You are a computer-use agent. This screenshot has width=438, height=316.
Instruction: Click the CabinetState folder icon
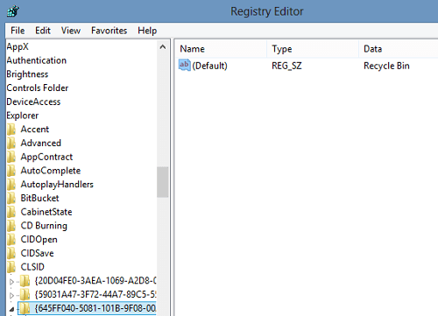click(x=11, y=212)
